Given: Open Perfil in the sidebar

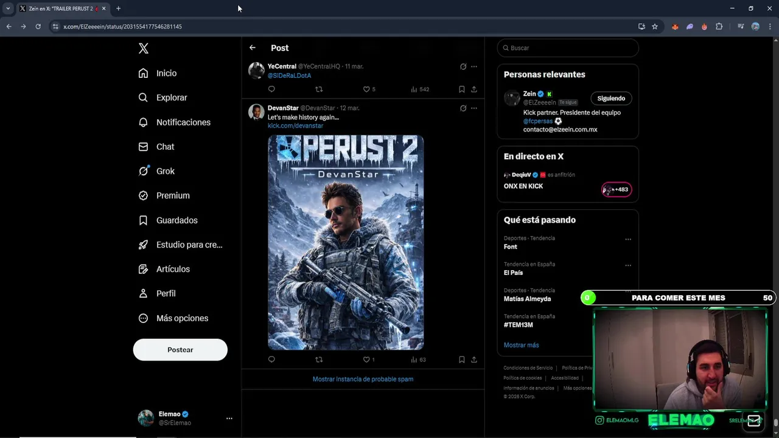Looking at the screenshot, I should [x=157, y=293].
